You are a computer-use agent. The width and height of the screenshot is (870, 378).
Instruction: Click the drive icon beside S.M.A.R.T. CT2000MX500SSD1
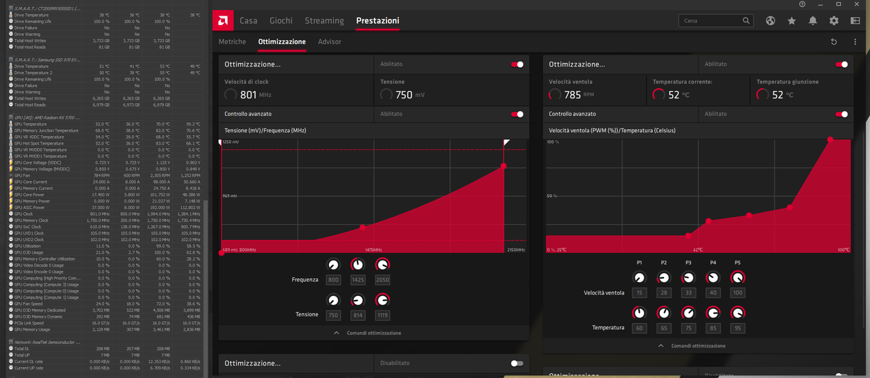(11, 8)
